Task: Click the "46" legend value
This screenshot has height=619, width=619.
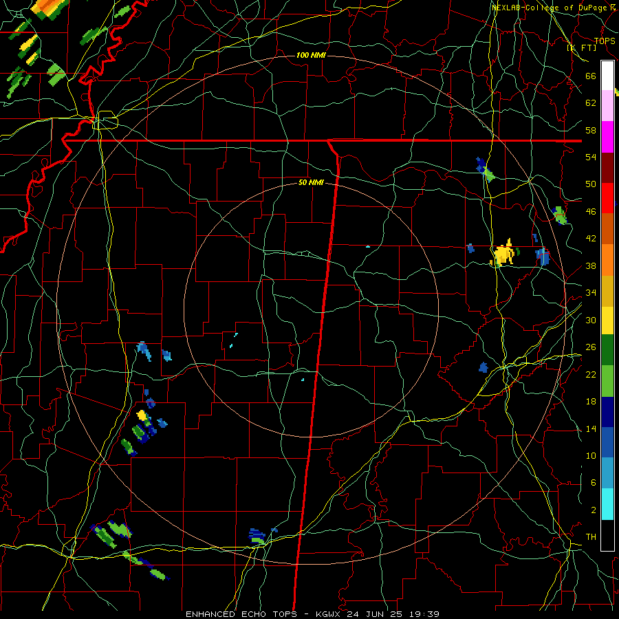Action: pos(591,212)
